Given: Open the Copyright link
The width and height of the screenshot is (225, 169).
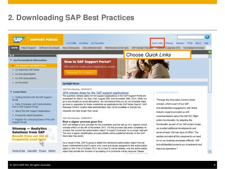Looking at the screenshot, I should 32,151.
